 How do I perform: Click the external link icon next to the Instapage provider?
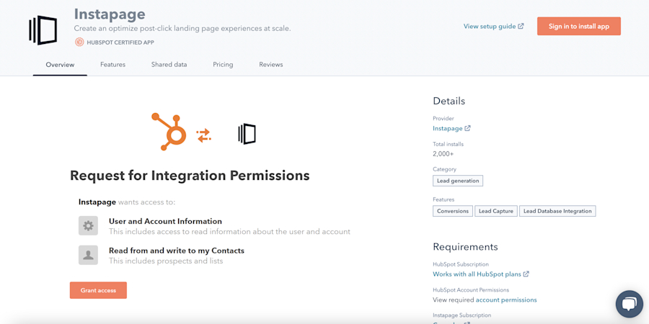468,128
